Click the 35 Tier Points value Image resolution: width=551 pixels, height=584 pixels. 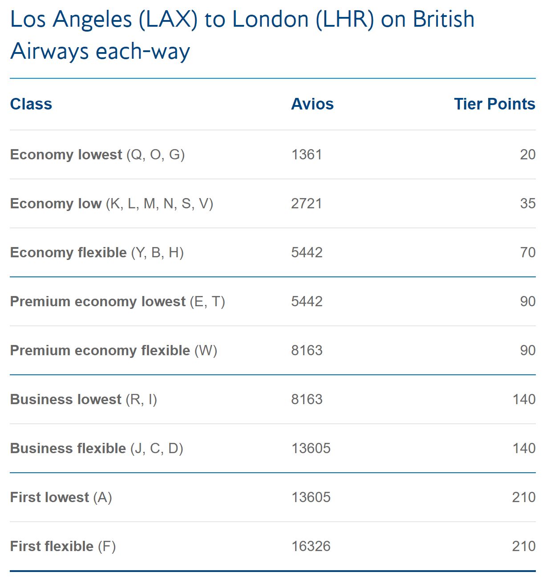coord(527,203)
